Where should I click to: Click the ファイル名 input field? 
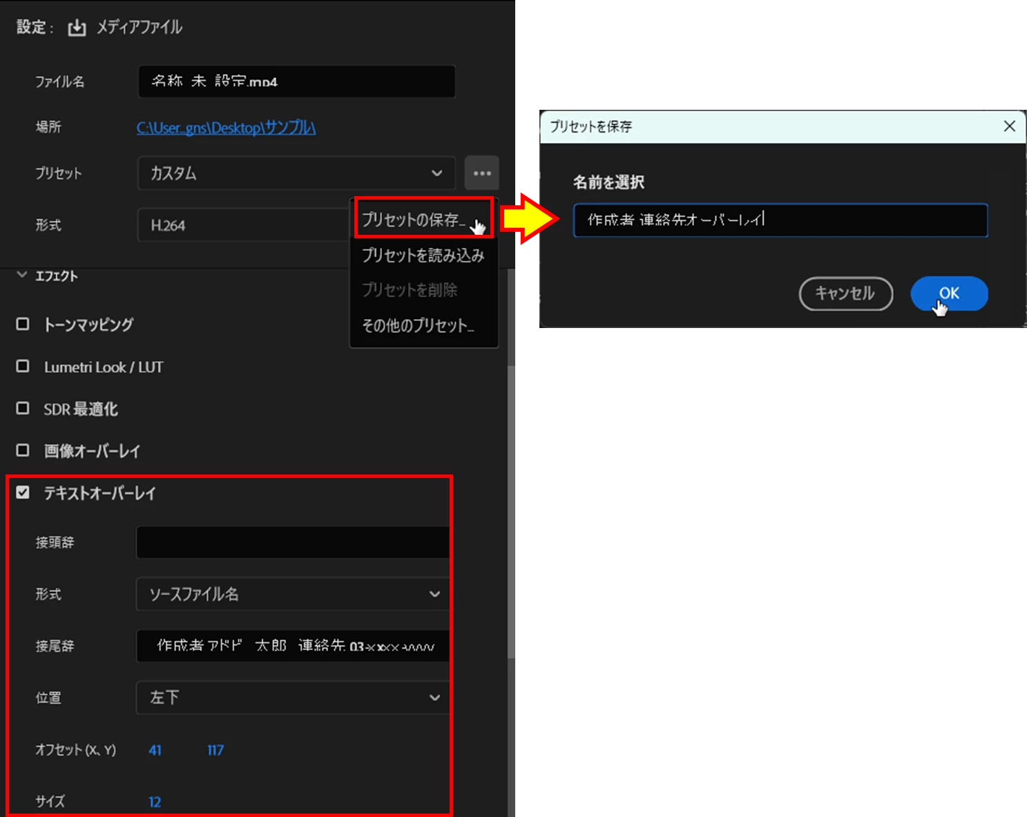(296, 81)
